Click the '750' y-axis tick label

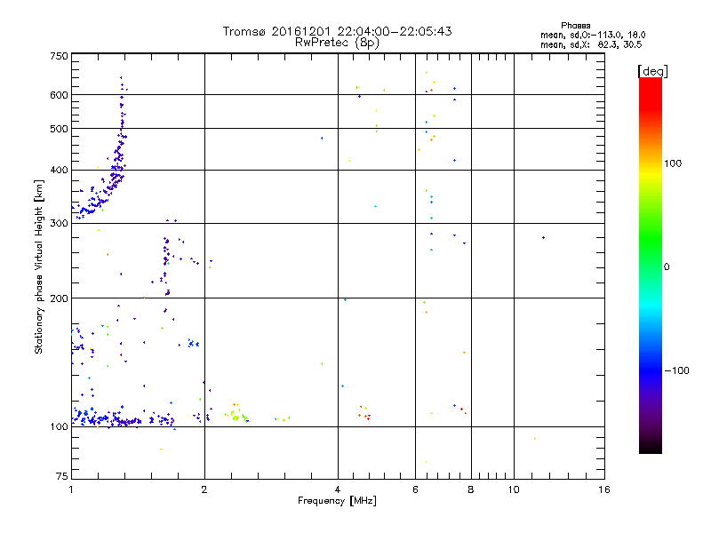point(59,56)
